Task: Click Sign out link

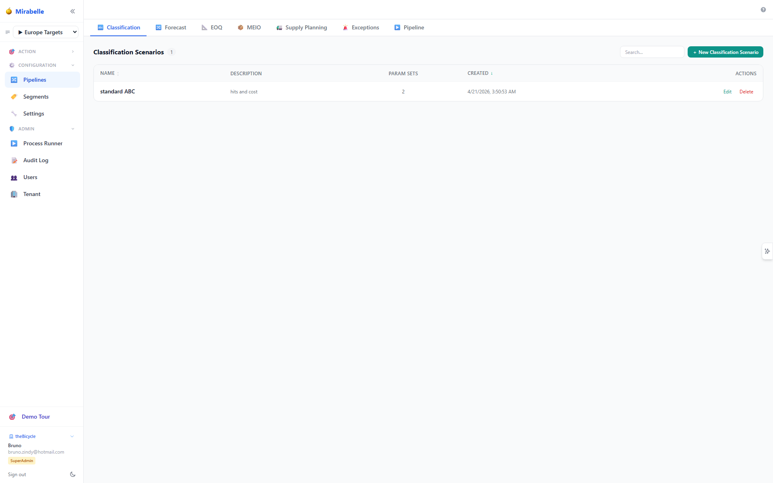Action: 17,475
